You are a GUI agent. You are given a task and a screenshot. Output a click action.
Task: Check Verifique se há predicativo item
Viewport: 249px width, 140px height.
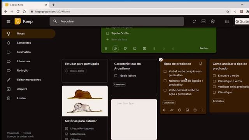214,87
